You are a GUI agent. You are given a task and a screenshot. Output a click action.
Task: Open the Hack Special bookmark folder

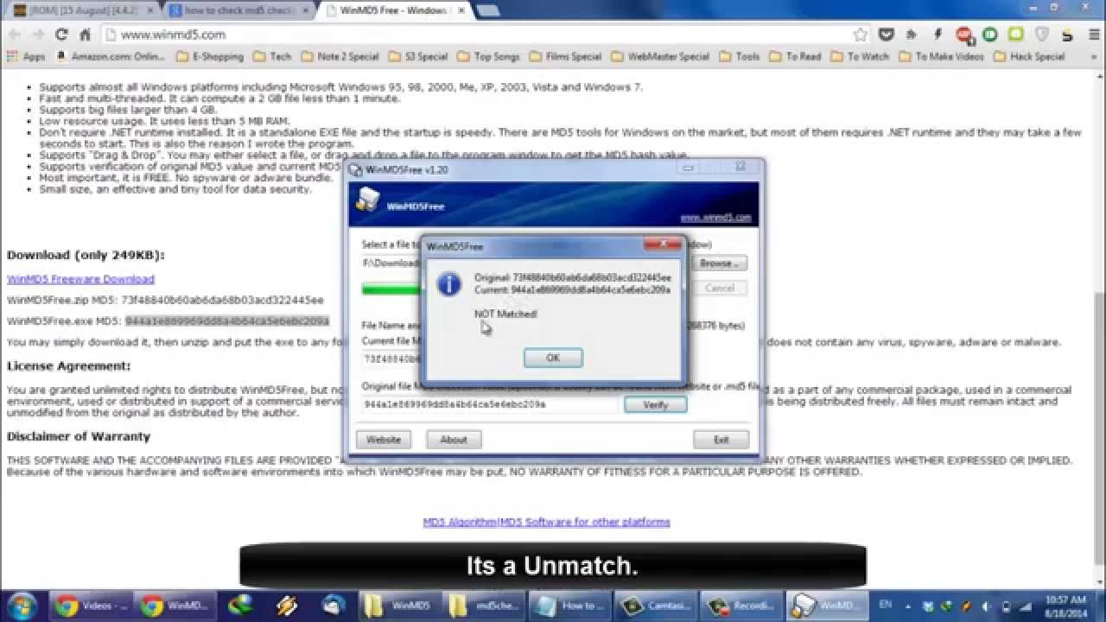pos(1029,56)
